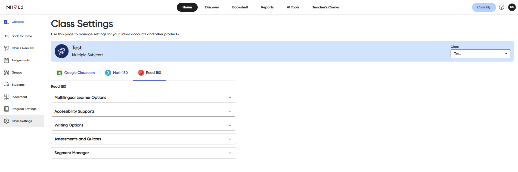Click the Class Settings gear icon

coord(7,121)
